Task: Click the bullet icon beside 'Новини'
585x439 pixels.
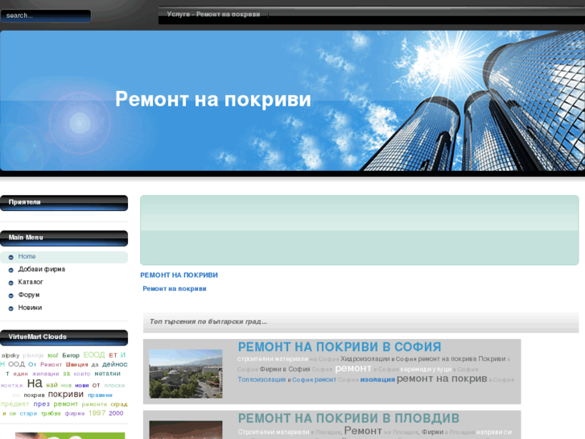Action: click(x=10, y=309)
